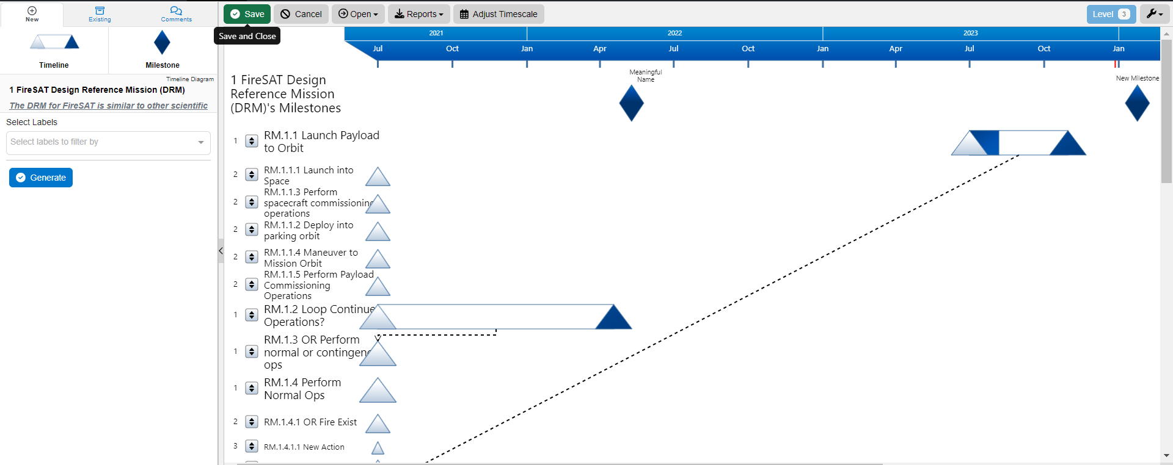The width and height of the screenshot is (1173, 465).
Task: Open the Open dropdown menu
Action: point(358,14)
